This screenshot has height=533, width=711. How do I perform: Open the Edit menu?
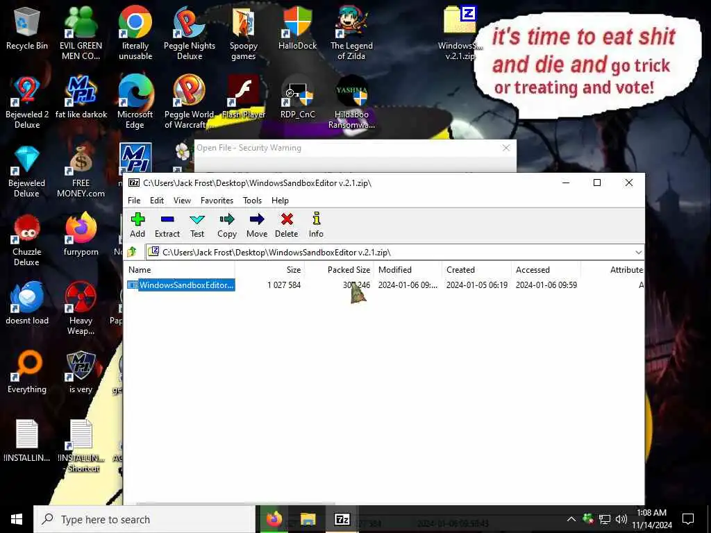(157, 201)
